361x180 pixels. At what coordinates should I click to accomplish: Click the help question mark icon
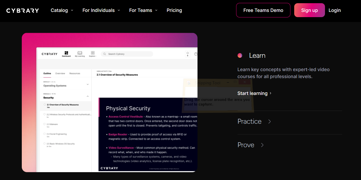(196, 54)
